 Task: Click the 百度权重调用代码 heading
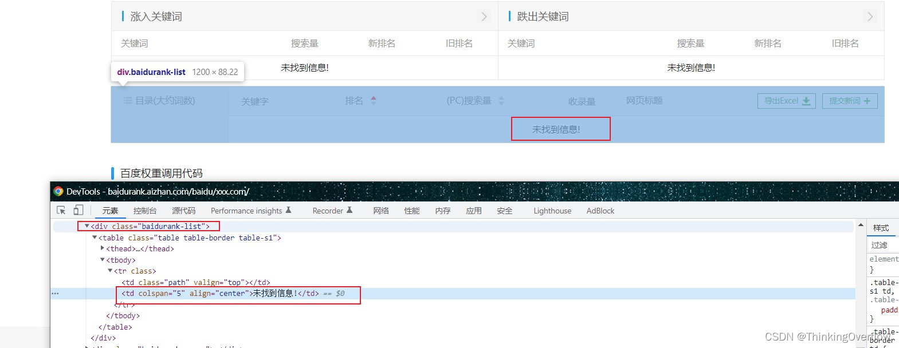[x=162, y=173]
